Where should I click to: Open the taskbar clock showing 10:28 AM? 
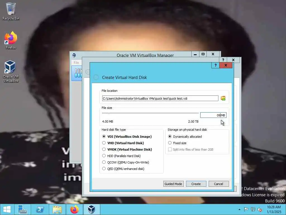[x=274, y=209]
